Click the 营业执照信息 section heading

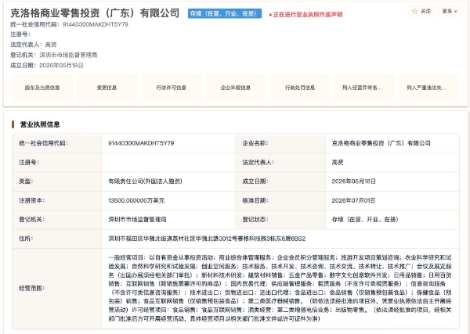pos(40,124)
